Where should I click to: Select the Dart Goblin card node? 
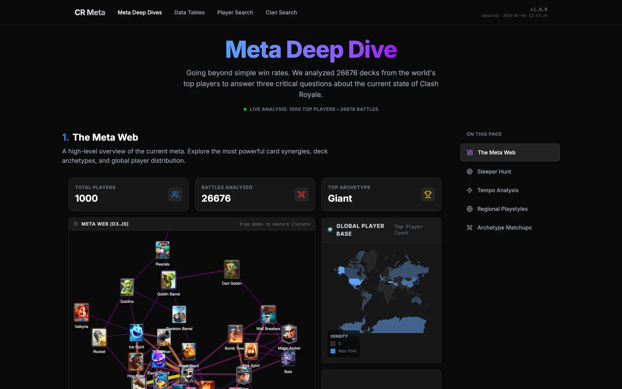point(232,269)
